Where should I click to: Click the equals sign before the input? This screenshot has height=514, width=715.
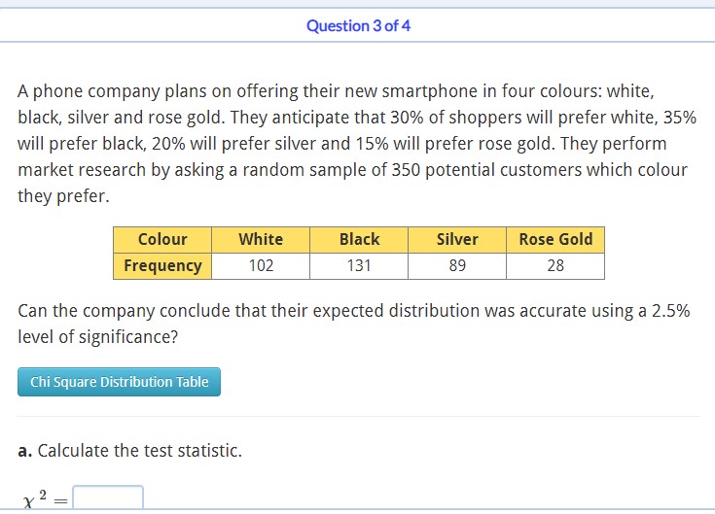coord(60,501)
